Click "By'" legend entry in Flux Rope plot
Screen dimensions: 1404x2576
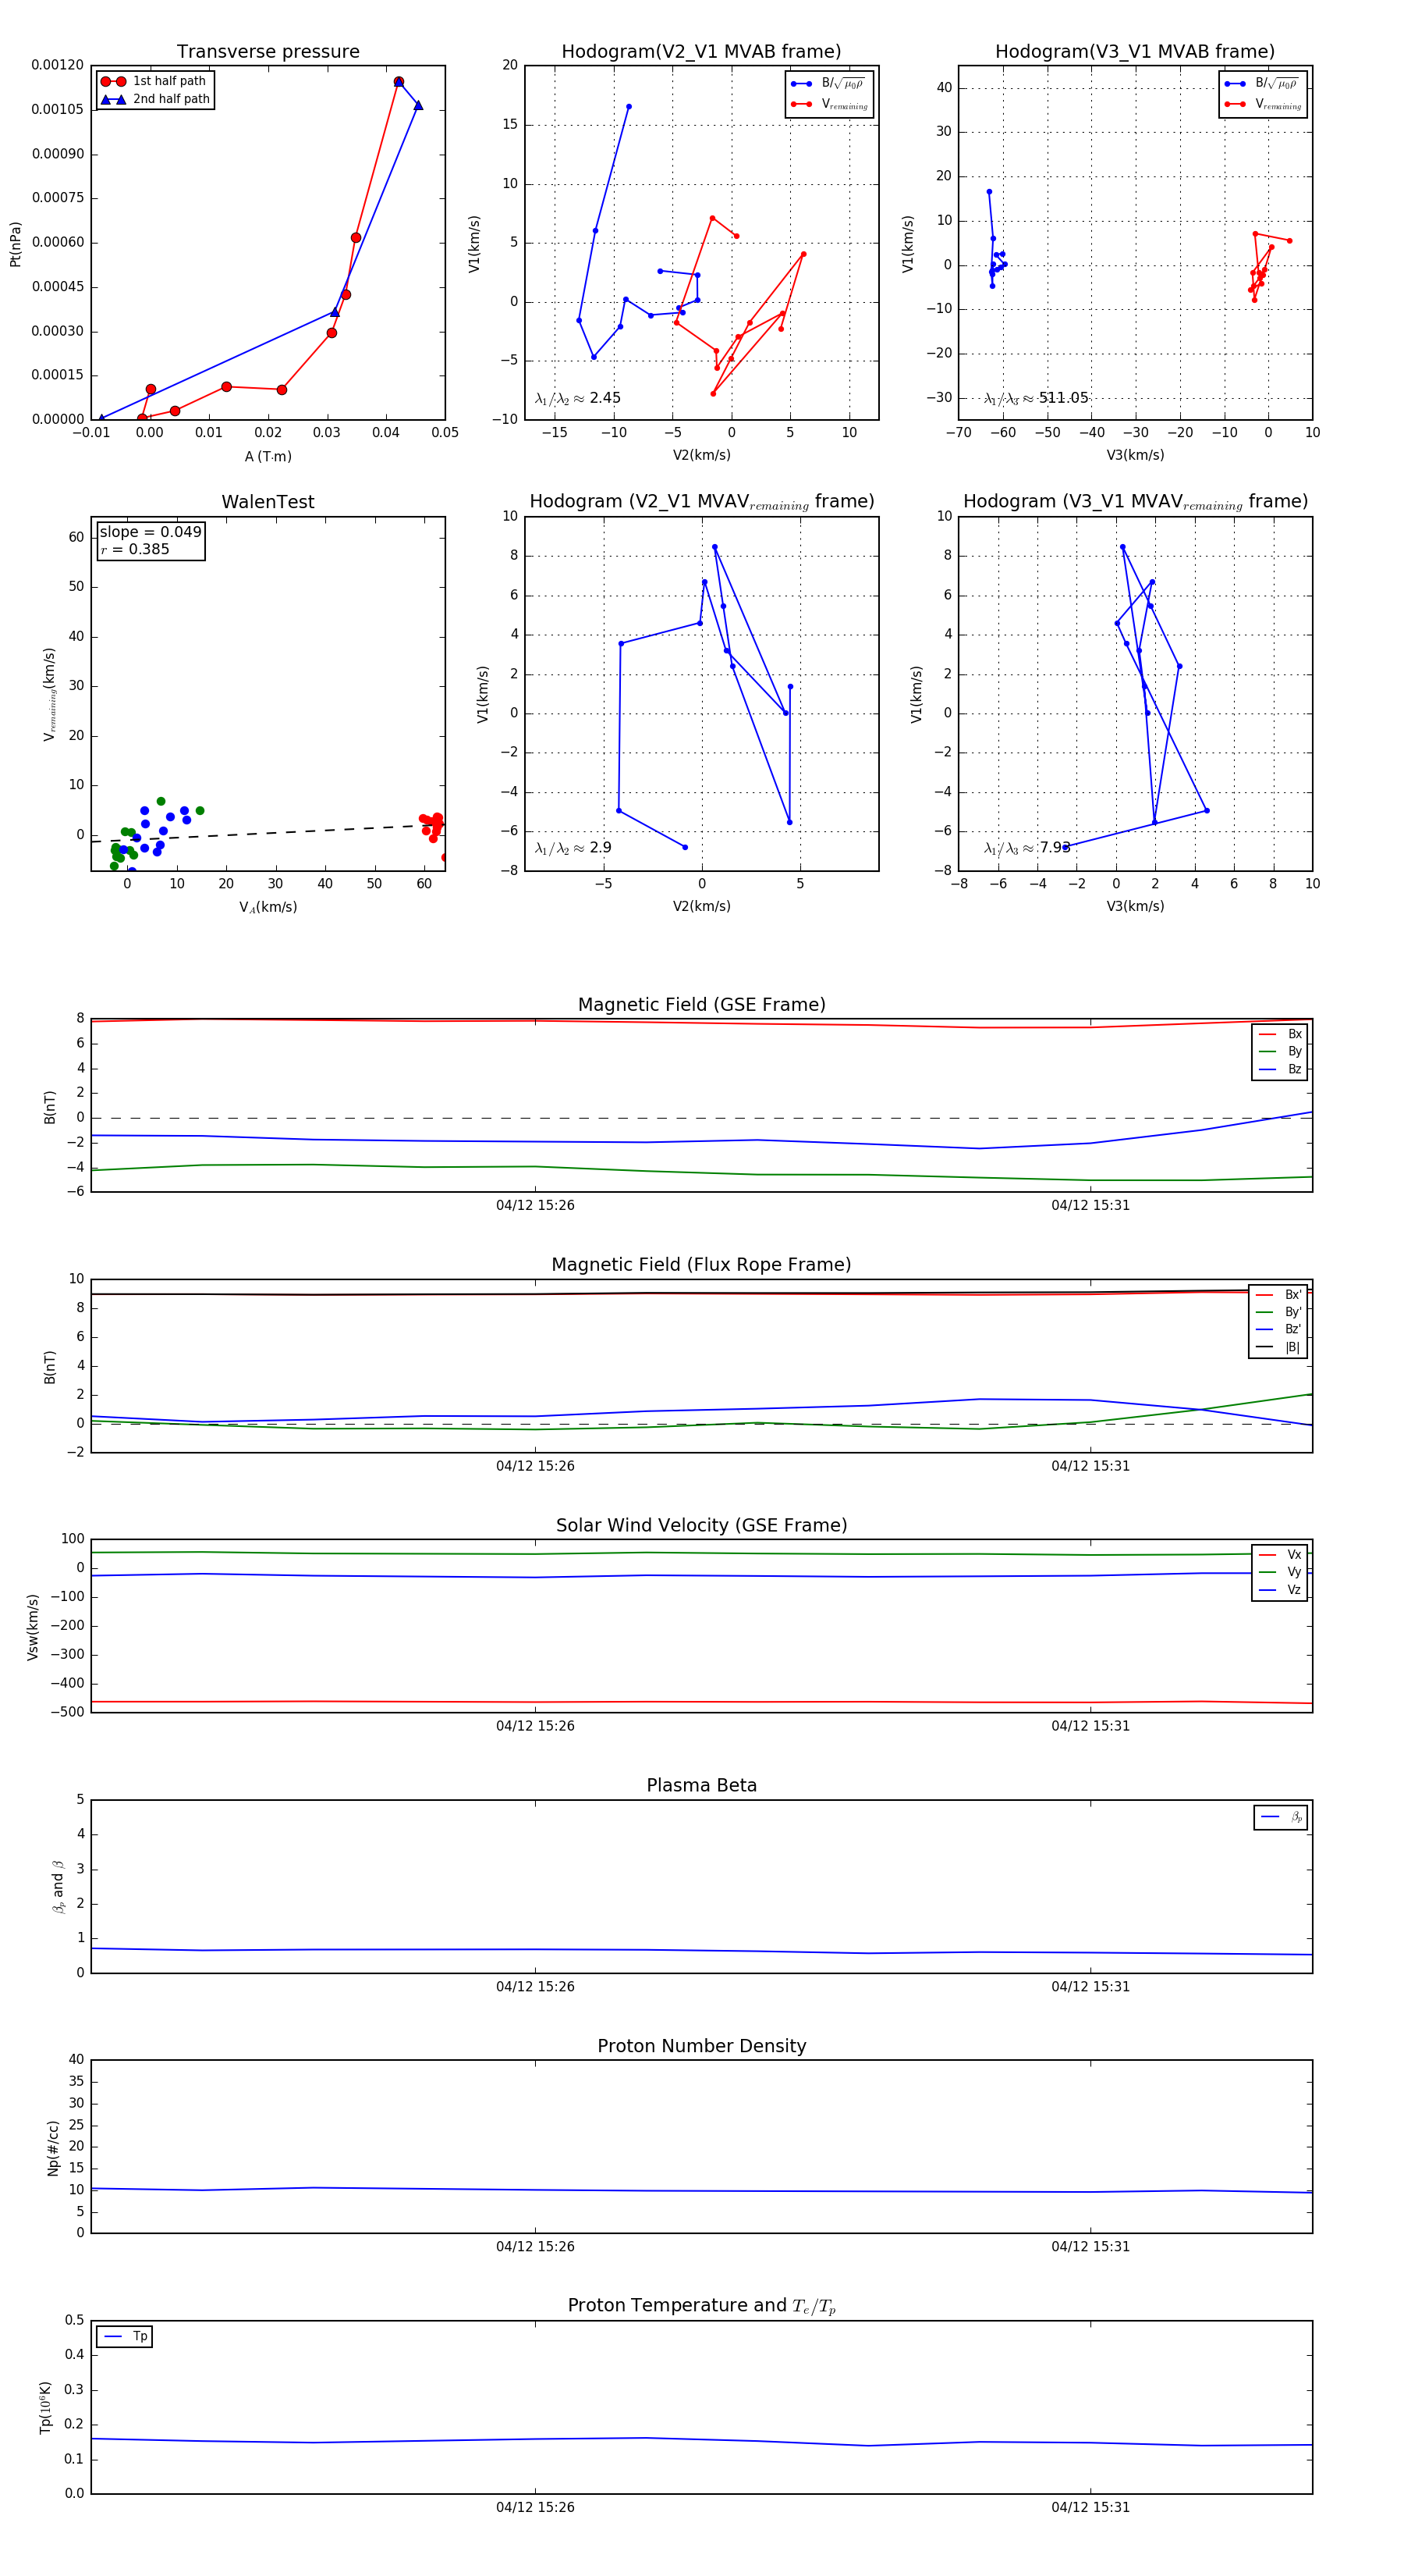click(x=1279, y=1312)
